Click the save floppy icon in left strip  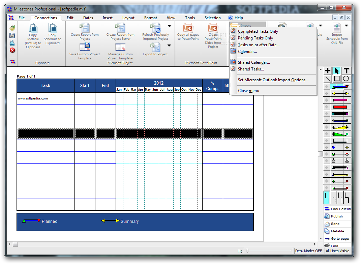point(12,35)
